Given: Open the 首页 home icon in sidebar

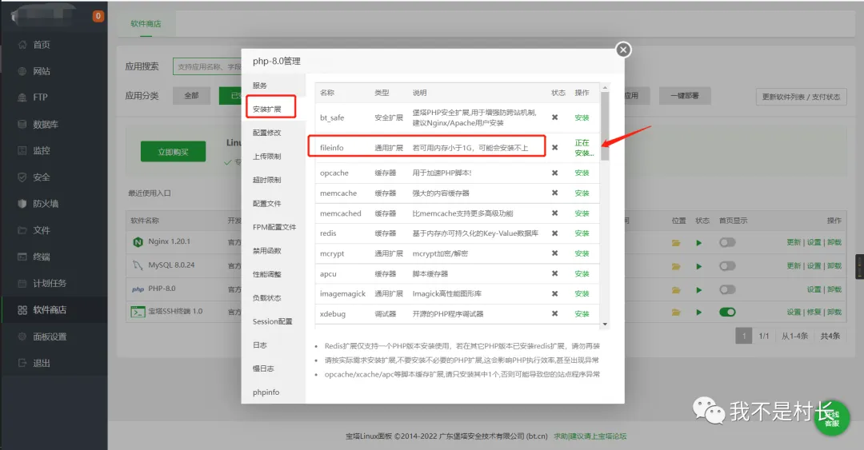Looking at the screenshot, I should tap(22, 45).
